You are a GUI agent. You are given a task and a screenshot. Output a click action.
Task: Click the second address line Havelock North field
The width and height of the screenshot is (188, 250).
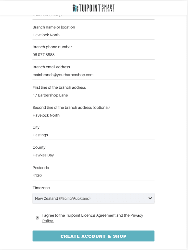coord(94,115)
